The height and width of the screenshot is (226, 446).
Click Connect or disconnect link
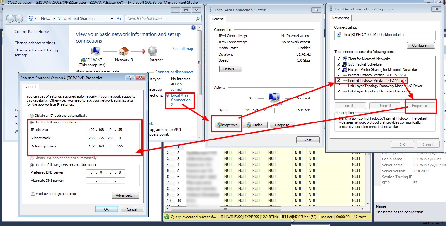click(174, 72)
